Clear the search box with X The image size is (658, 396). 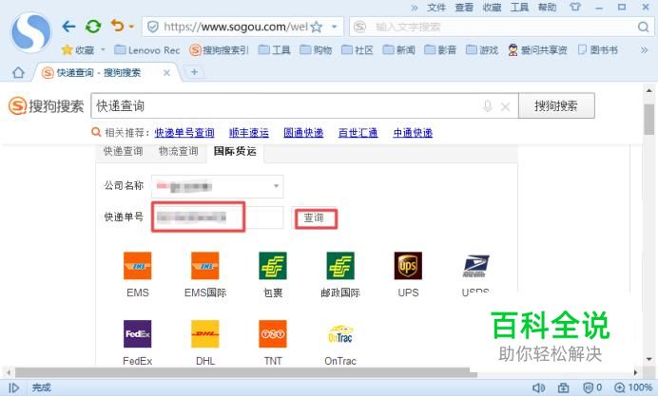[x=505, y=107]
